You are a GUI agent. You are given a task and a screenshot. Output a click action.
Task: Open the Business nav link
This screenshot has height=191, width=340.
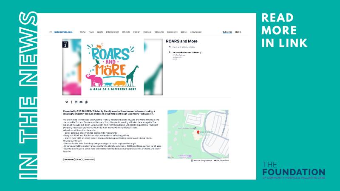[147, 32]
